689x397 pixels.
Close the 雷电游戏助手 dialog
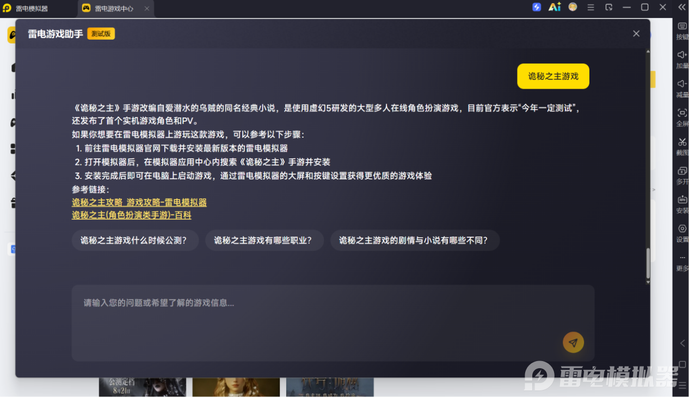point(636,34)
